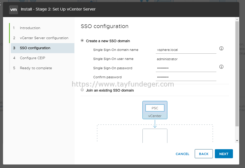Focus the Single Sign-On password field
245x168 pixels.
[x=186, y=68]
